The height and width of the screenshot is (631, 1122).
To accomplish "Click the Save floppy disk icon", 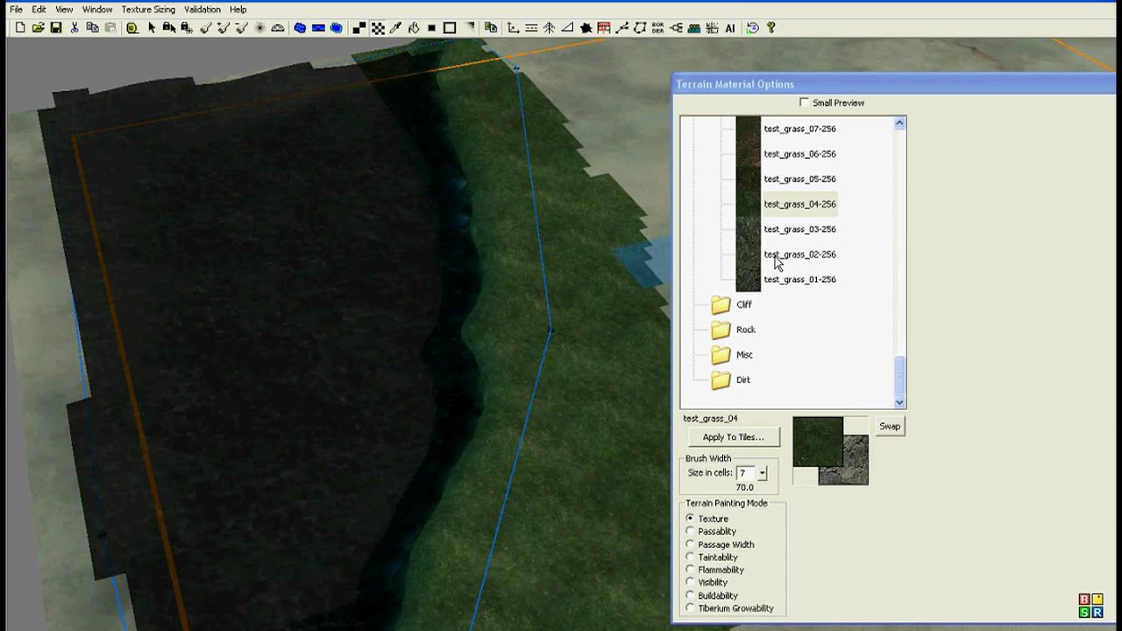I will [x=56, y=28].
